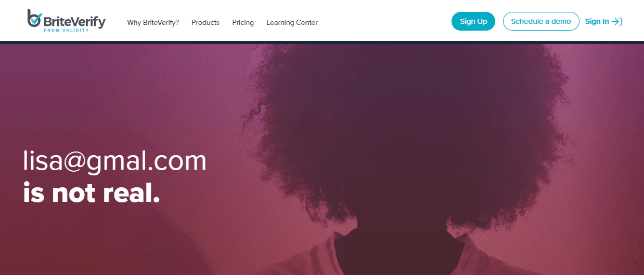644x275 pixels.
Task: Go to the Pricing page
Action: pyautogui.click(x=243, y=22)
